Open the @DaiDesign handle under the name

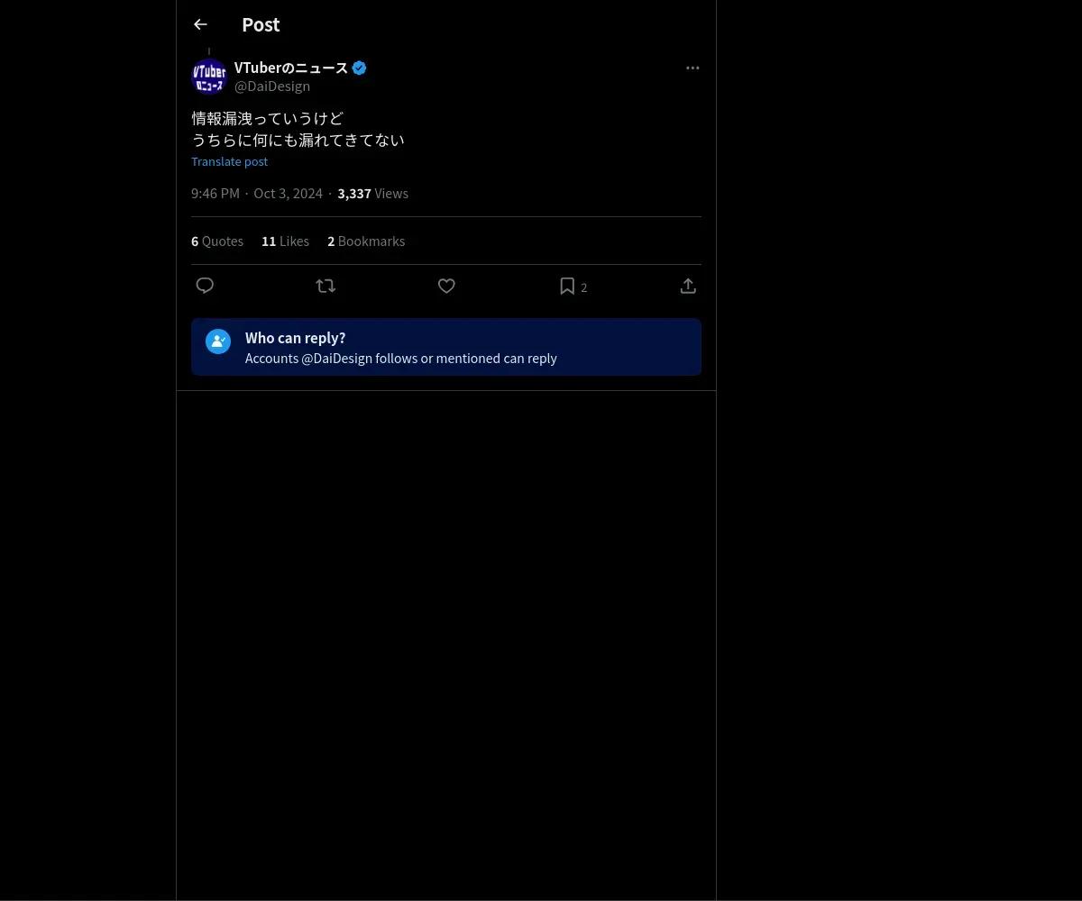[272, 86]
